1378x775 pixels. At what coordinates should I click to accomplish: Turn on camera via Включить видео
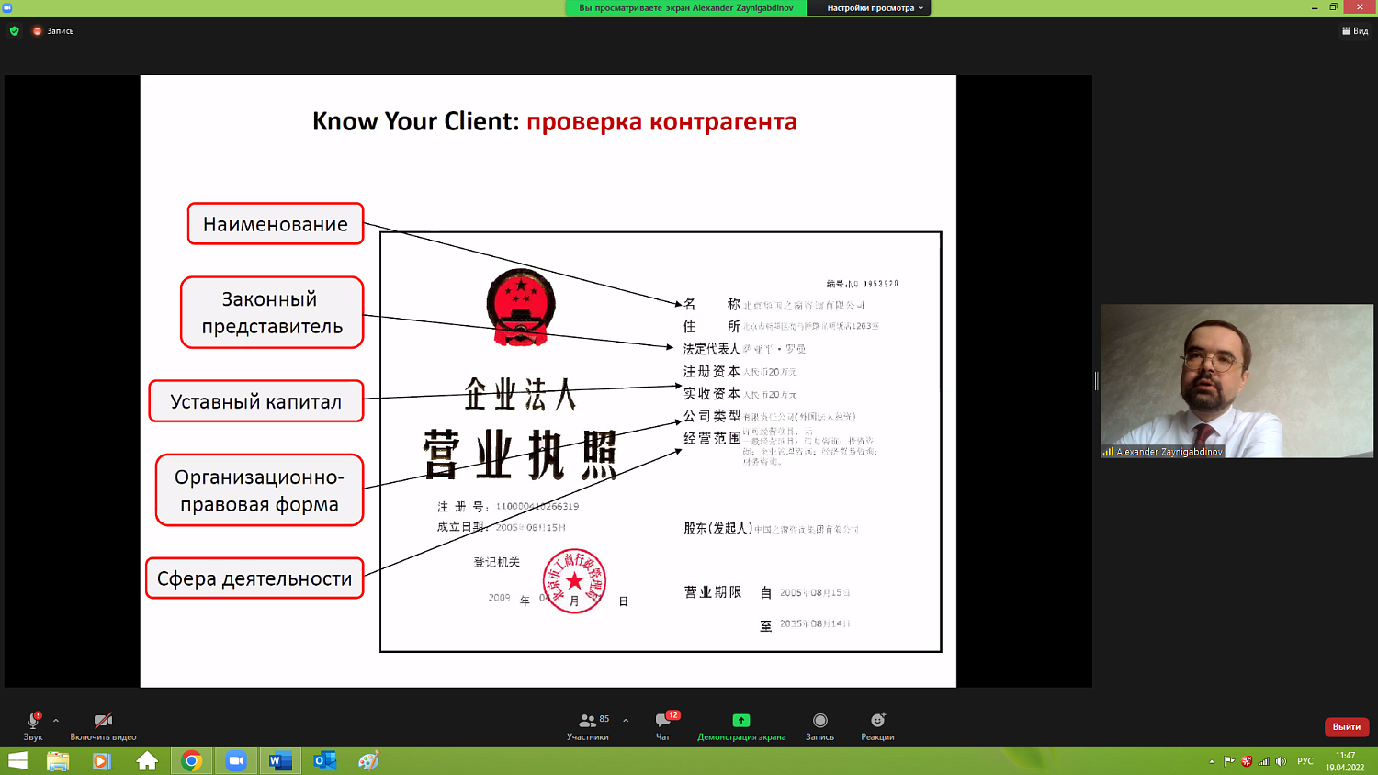(103, 724)
